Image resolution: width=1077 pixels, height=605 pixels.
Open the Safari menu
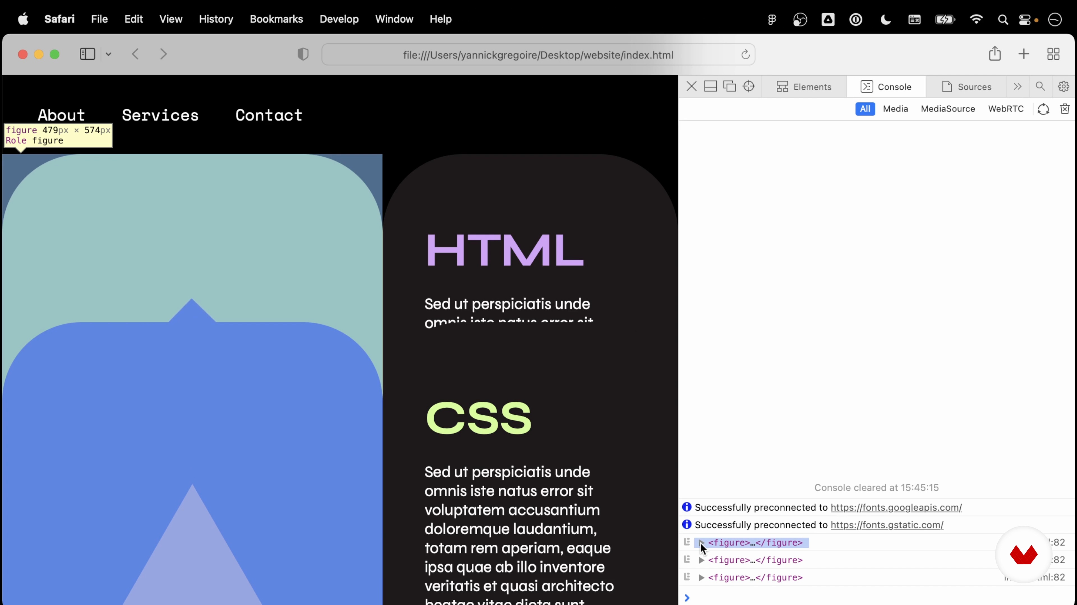pos(59,19)
